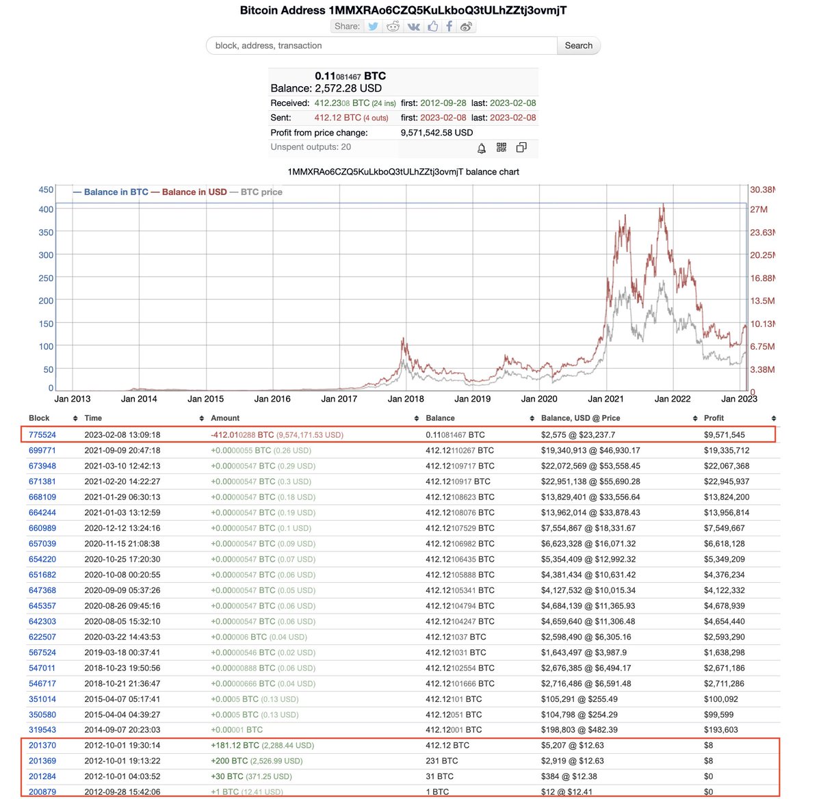821x799 pixels.
Task: Sort by Balance, USD @ Price arrows
Action: pos(695,418)
